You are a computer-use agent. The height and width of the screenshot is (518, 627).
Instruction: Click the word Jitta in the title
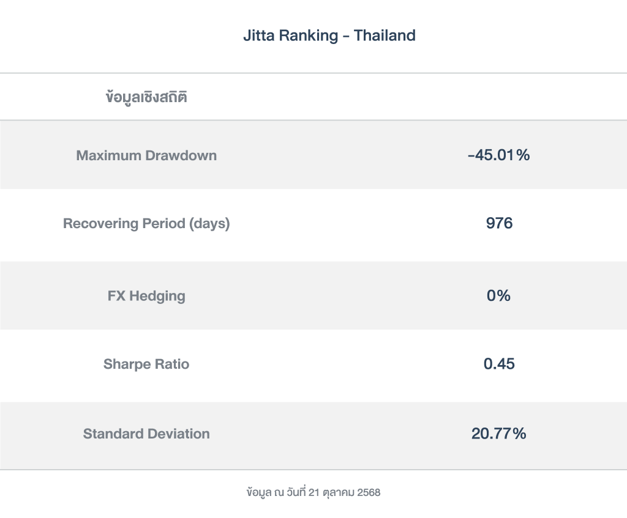pos(258,35)
